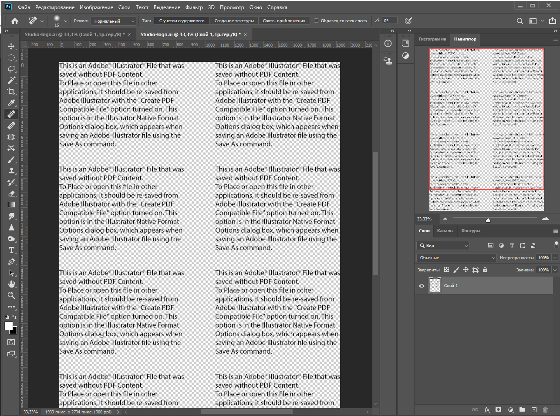Expand the Обычные blend mode dropdown

[x=456, y=257]
